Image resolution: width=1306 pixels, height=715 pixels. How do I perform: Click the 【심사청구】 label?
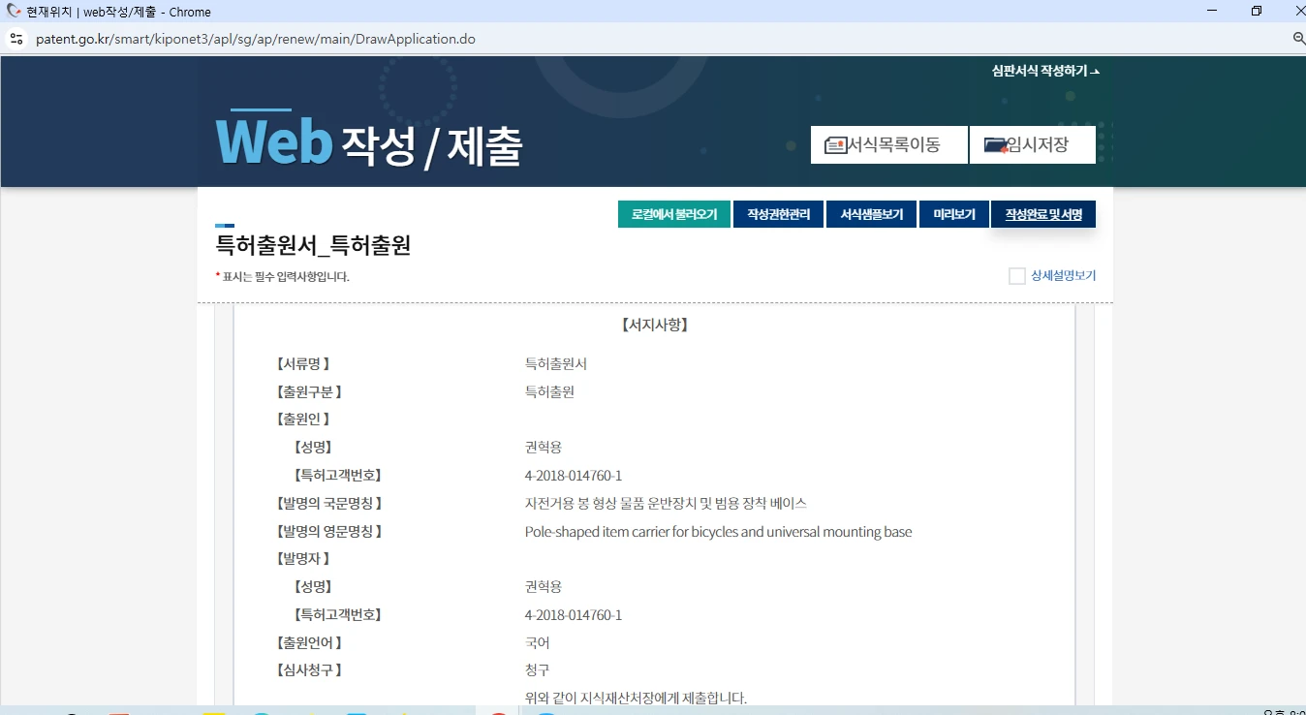click(x=309, y=670)
